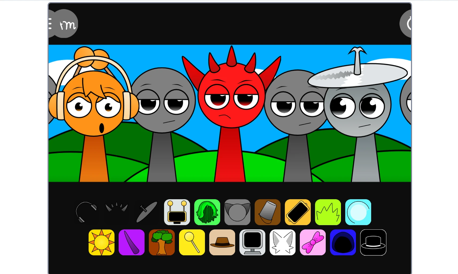Select the tilted bucket sound icon
458x274 pixels.
pyautogui.click(x=267, y=212)
